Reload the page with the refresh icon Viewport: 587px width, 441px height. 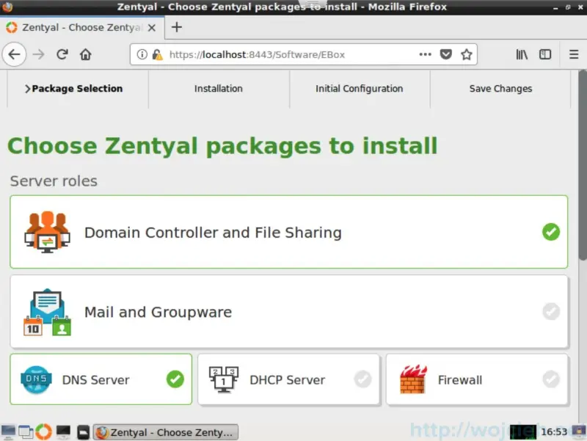(62, 54)
